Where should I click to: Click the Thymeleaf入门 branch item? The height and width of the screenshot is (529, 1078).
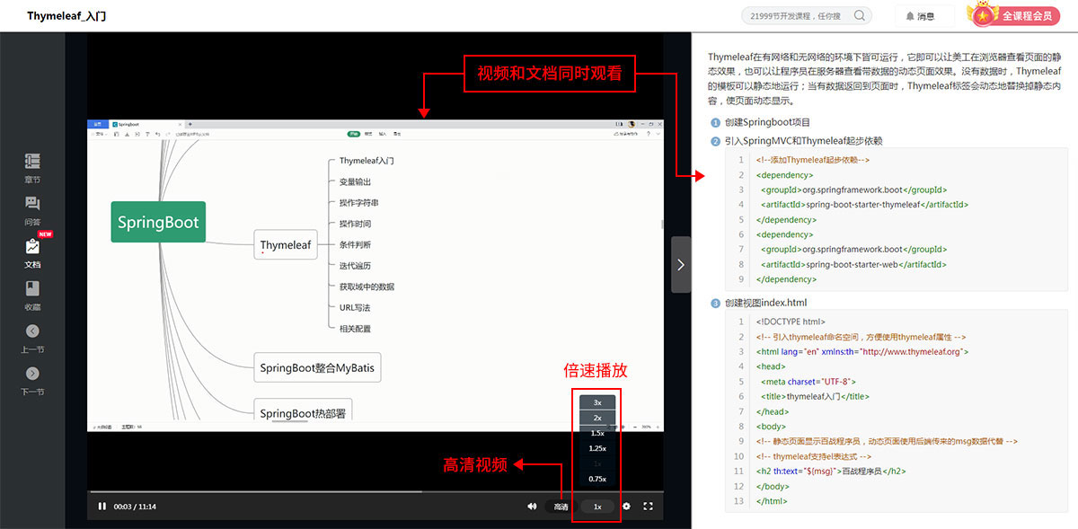coord(367,161)
